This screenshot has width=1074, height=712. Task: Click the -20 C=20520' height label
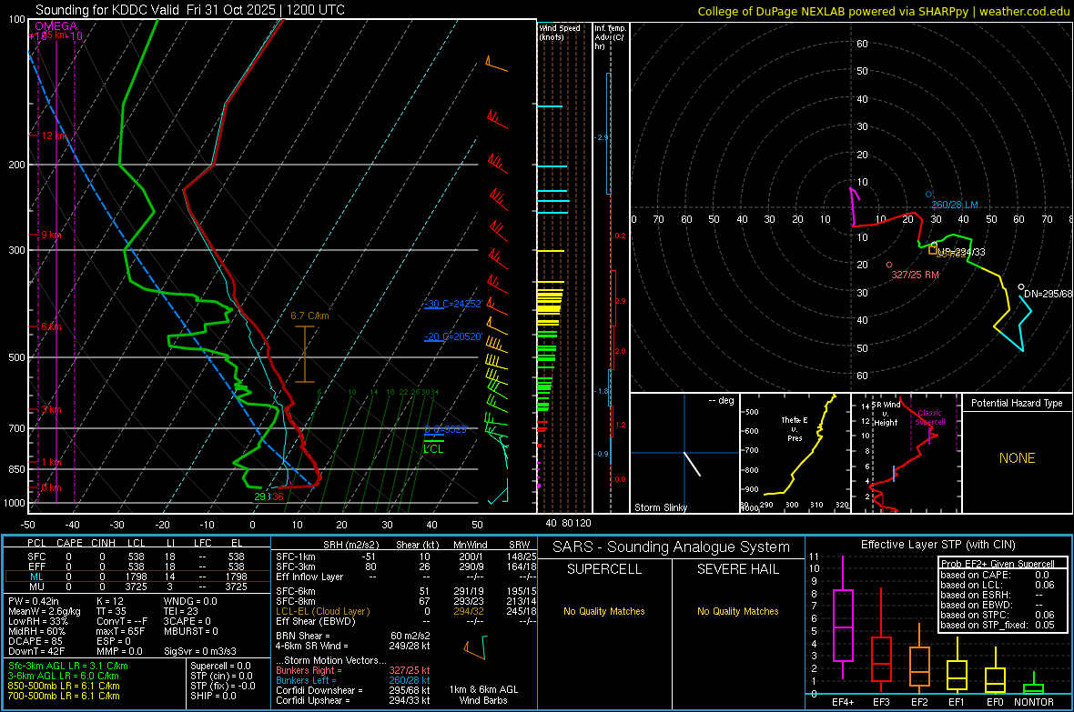pyautogui.click(x=453, y=336)
